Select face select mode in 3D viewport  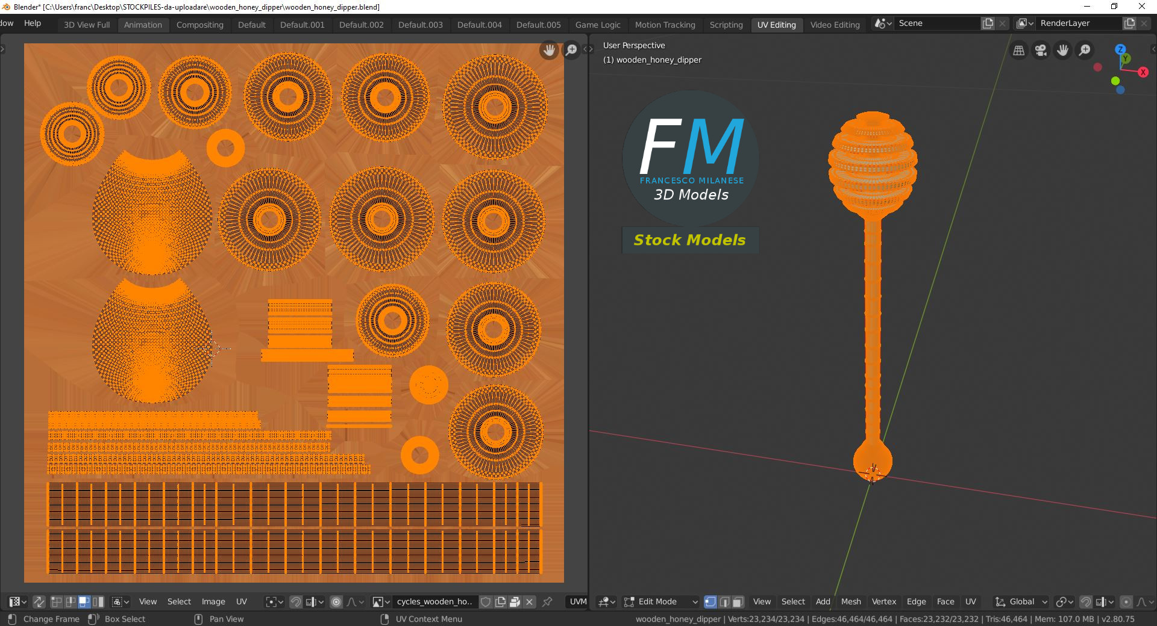coord(738,601)
